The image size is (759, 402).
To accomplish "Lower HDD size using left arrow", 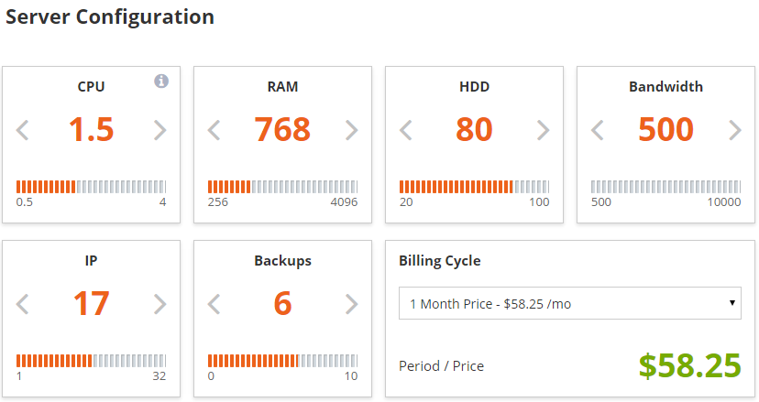I will (x=406, y=130).
